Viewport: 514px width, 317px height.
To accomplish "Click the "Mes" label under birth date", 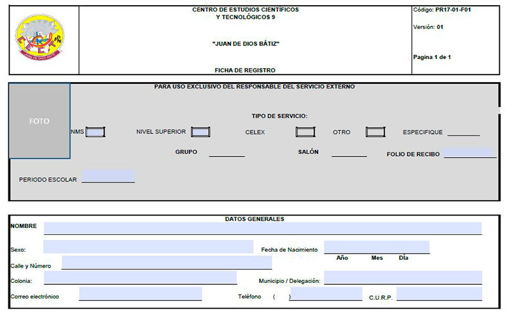I will pyautogui.click(x=377, y=258).
